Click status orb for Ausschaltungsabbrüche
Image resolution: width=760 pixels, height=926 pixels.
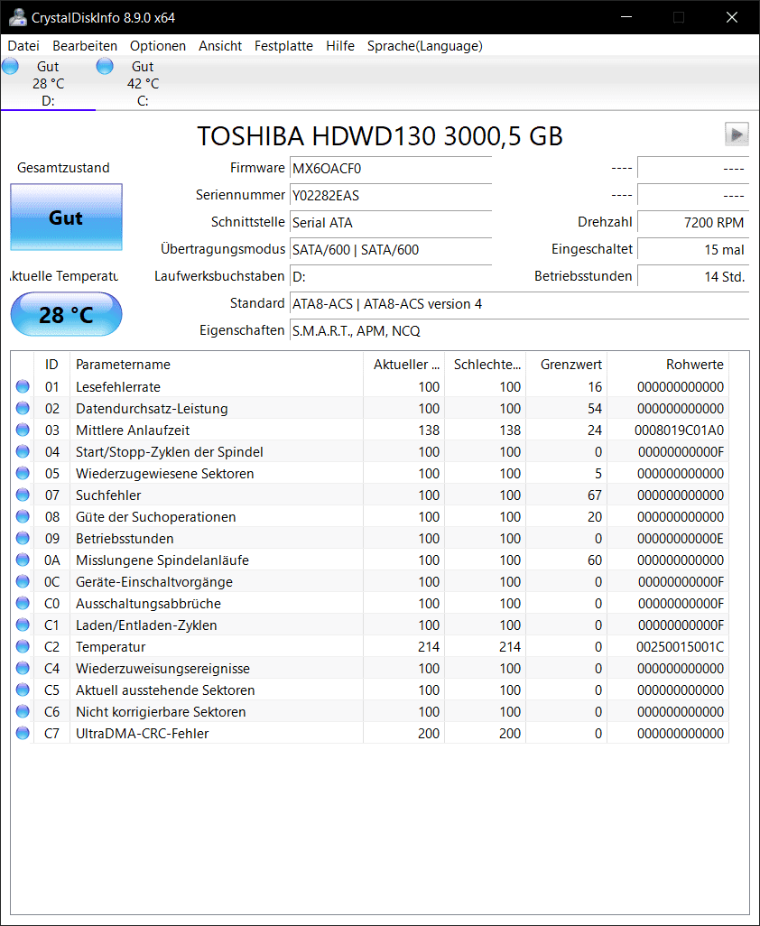pos(23,603)
